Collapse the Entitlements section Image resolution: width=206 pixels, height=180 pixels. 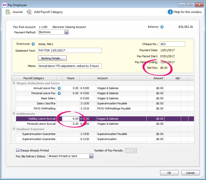tap(14, 114)
